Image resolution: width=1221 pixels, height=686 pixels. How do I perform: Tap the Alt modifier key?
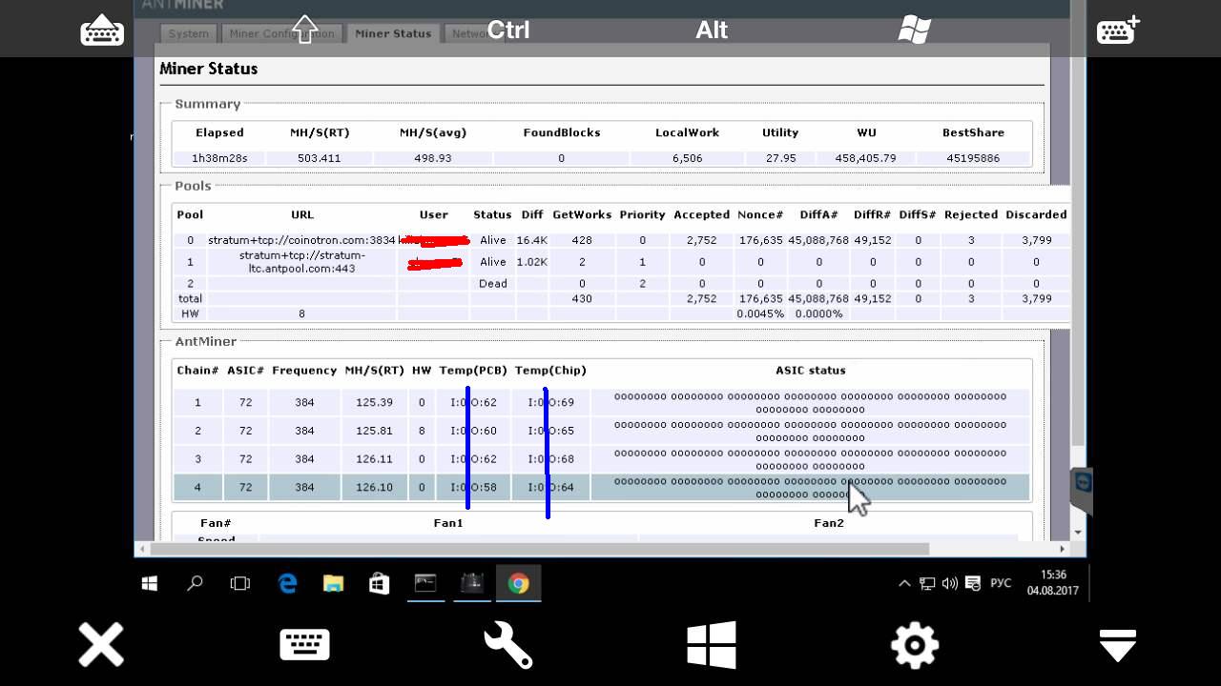tap(712, 30)
